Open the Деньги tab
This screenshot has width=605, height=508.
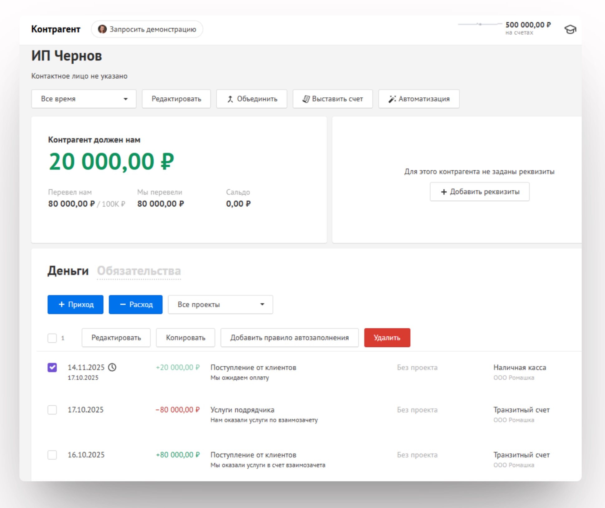(x=68, y=271)
